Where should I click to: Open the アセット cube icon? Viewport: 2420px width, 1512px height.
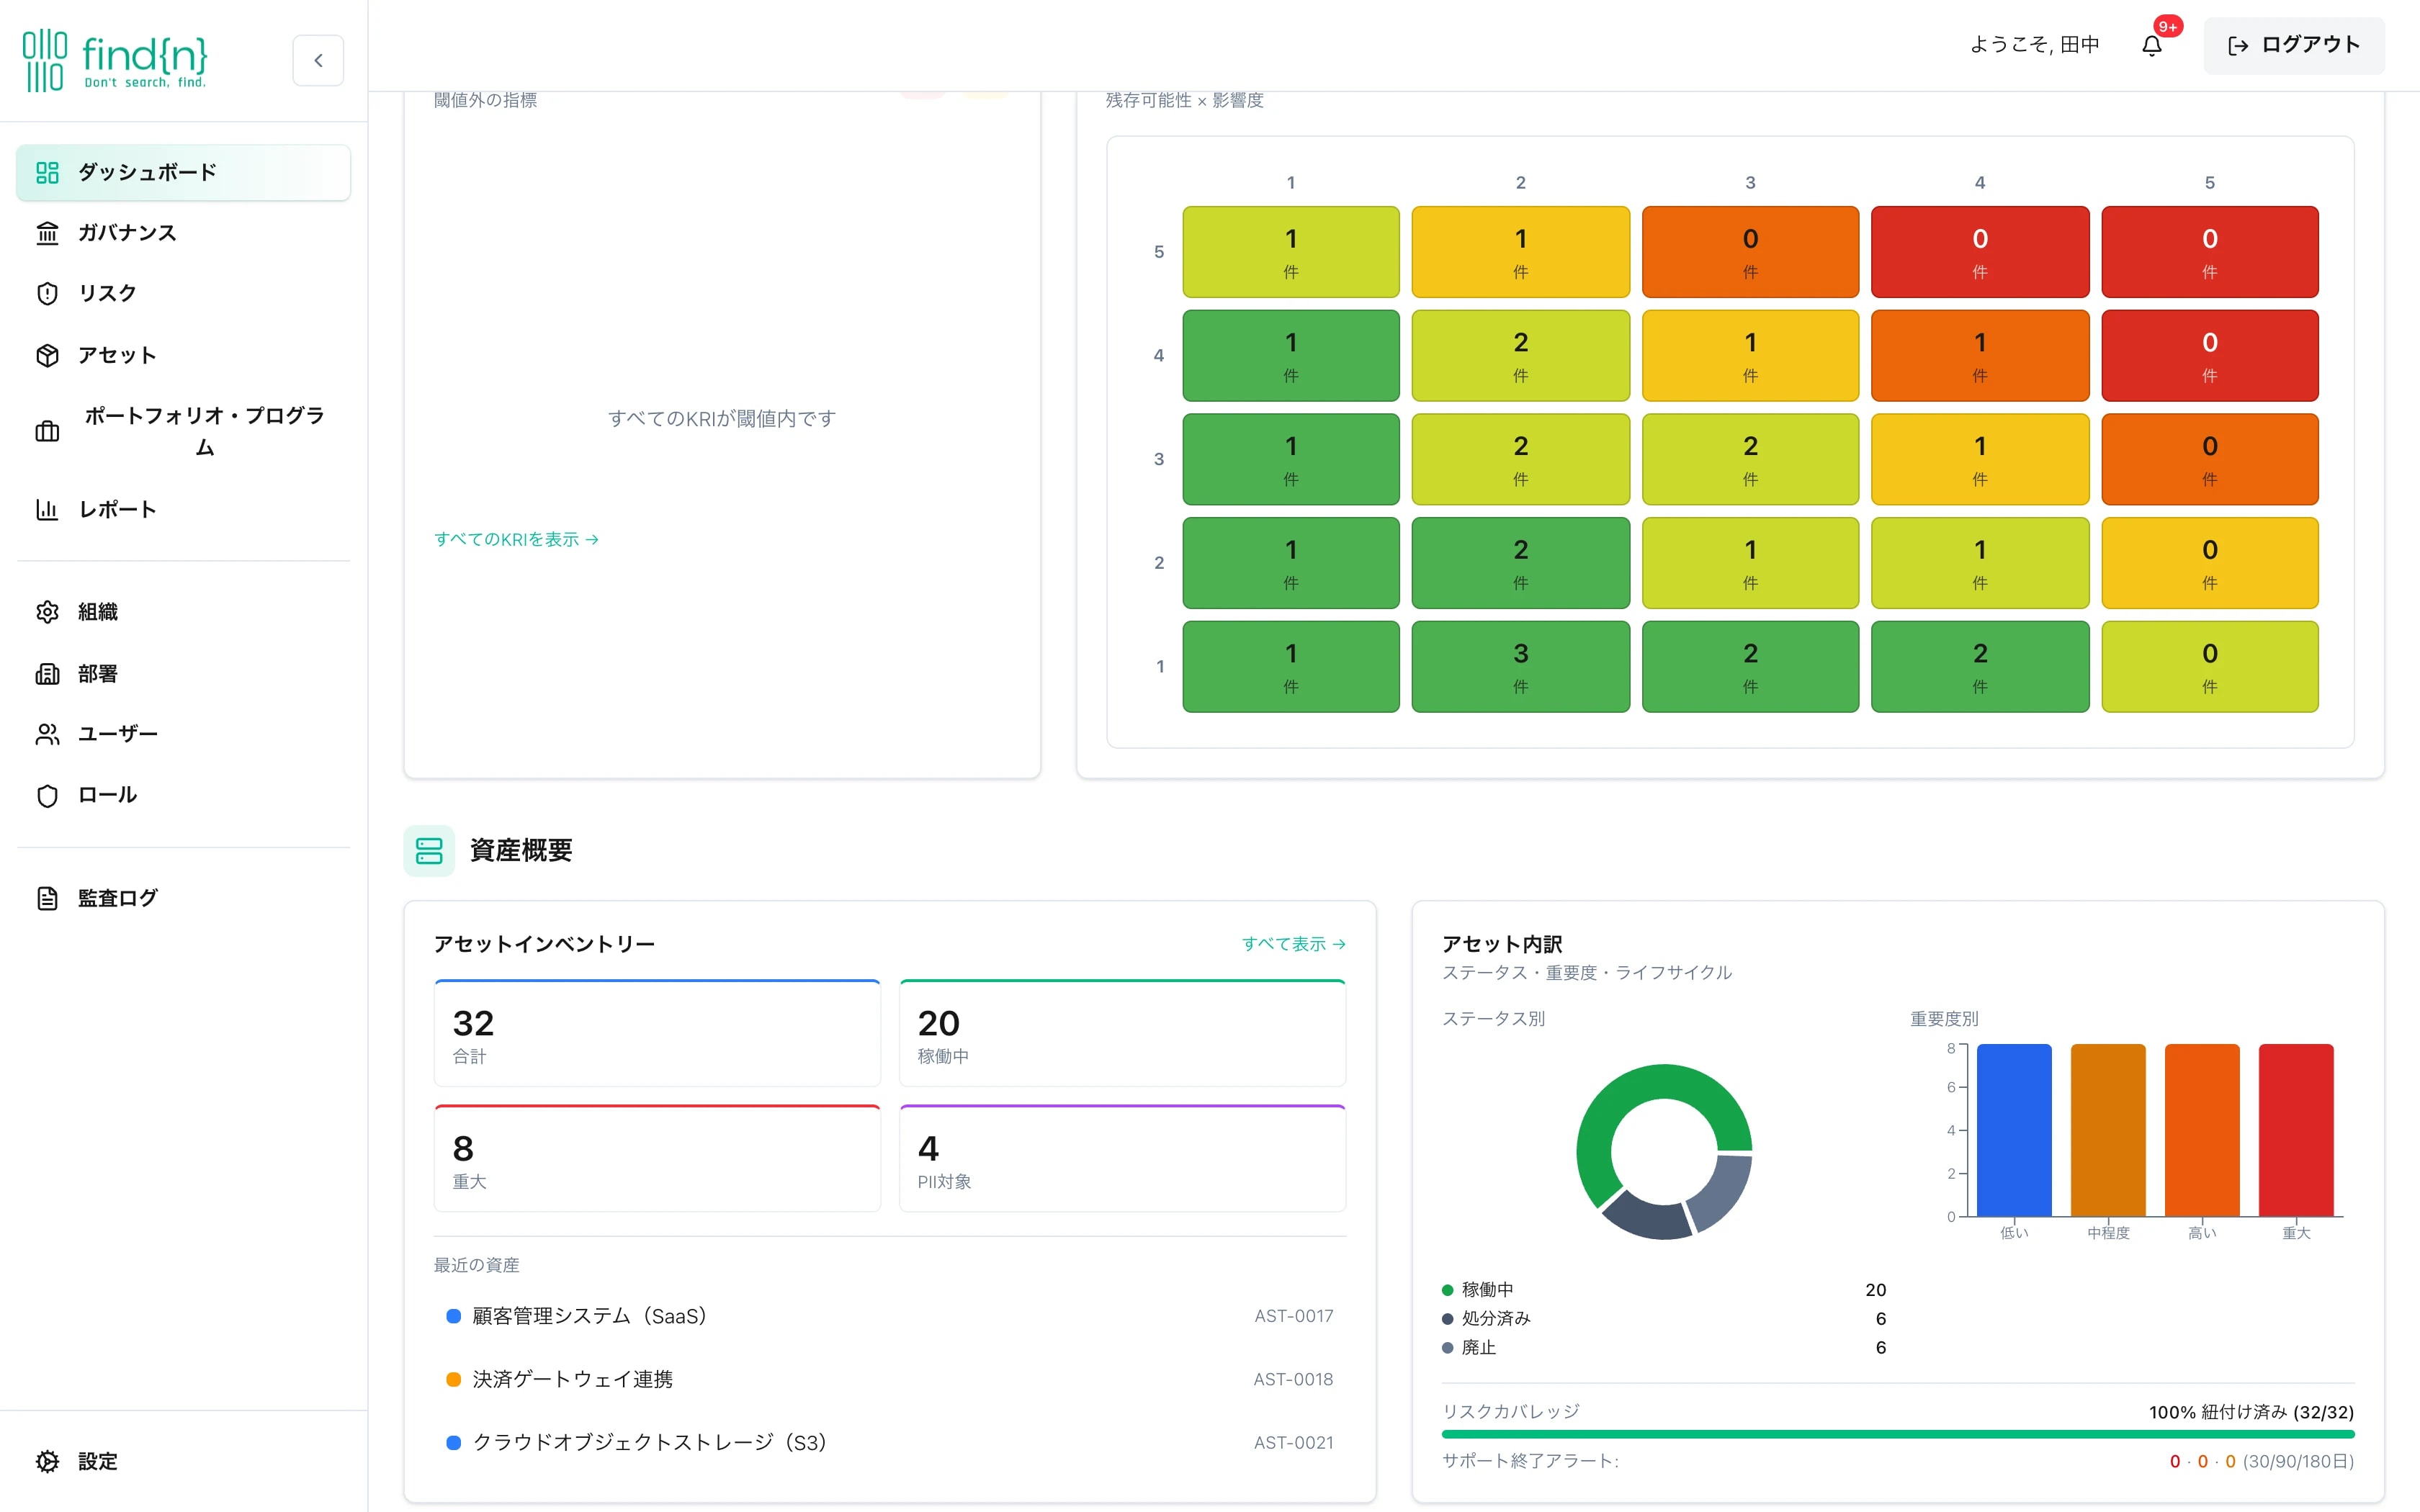(47, 355)
